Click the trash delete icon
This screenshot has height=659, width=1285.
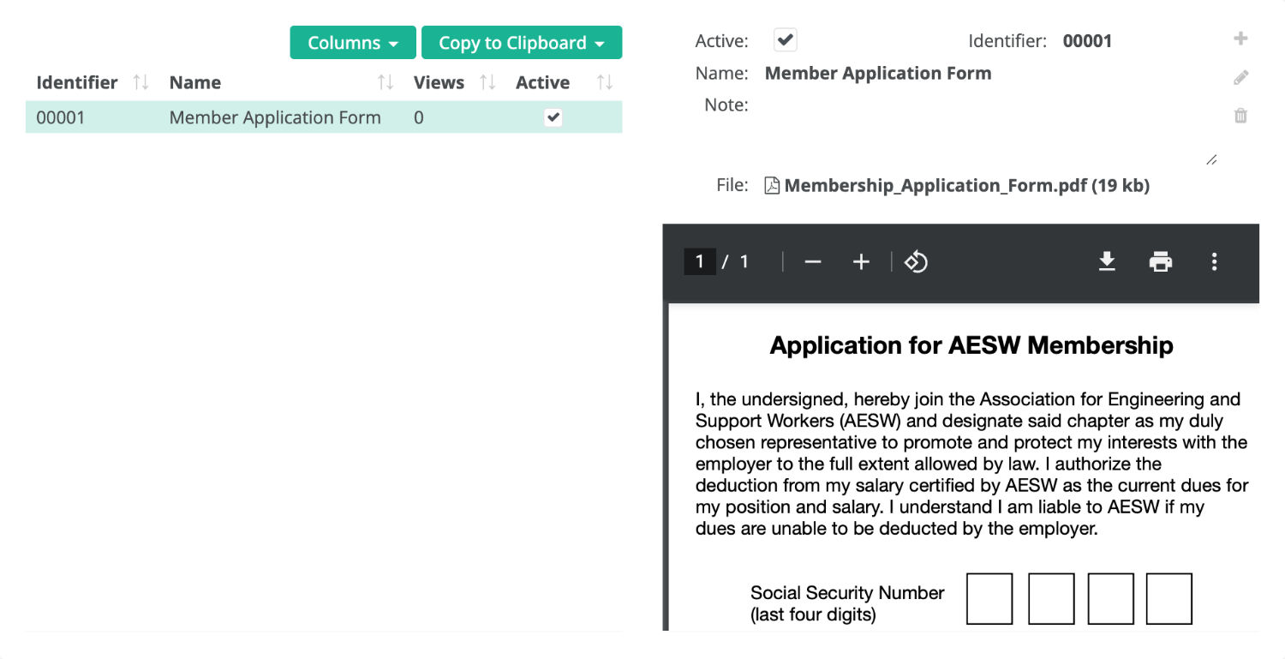[x=1240, y=115]
